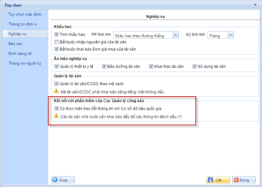Toggle Quản lý tài sản/CCDC theo mã vạch
The image size is (262, 187).
57,84
